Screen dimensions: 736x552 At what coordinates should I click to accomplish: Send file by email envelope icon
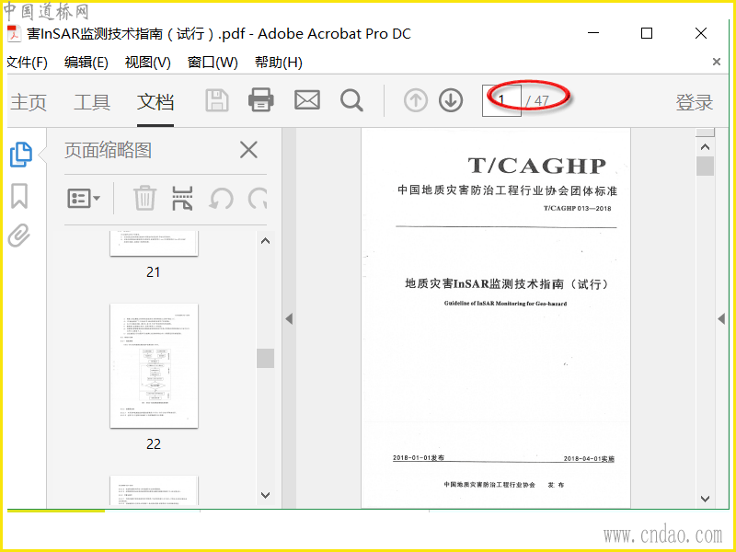click(x=307, y=100)
